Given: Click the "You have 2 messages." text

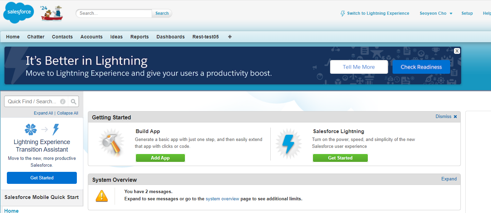Looking at the screenshot, I should pos(148,192).
